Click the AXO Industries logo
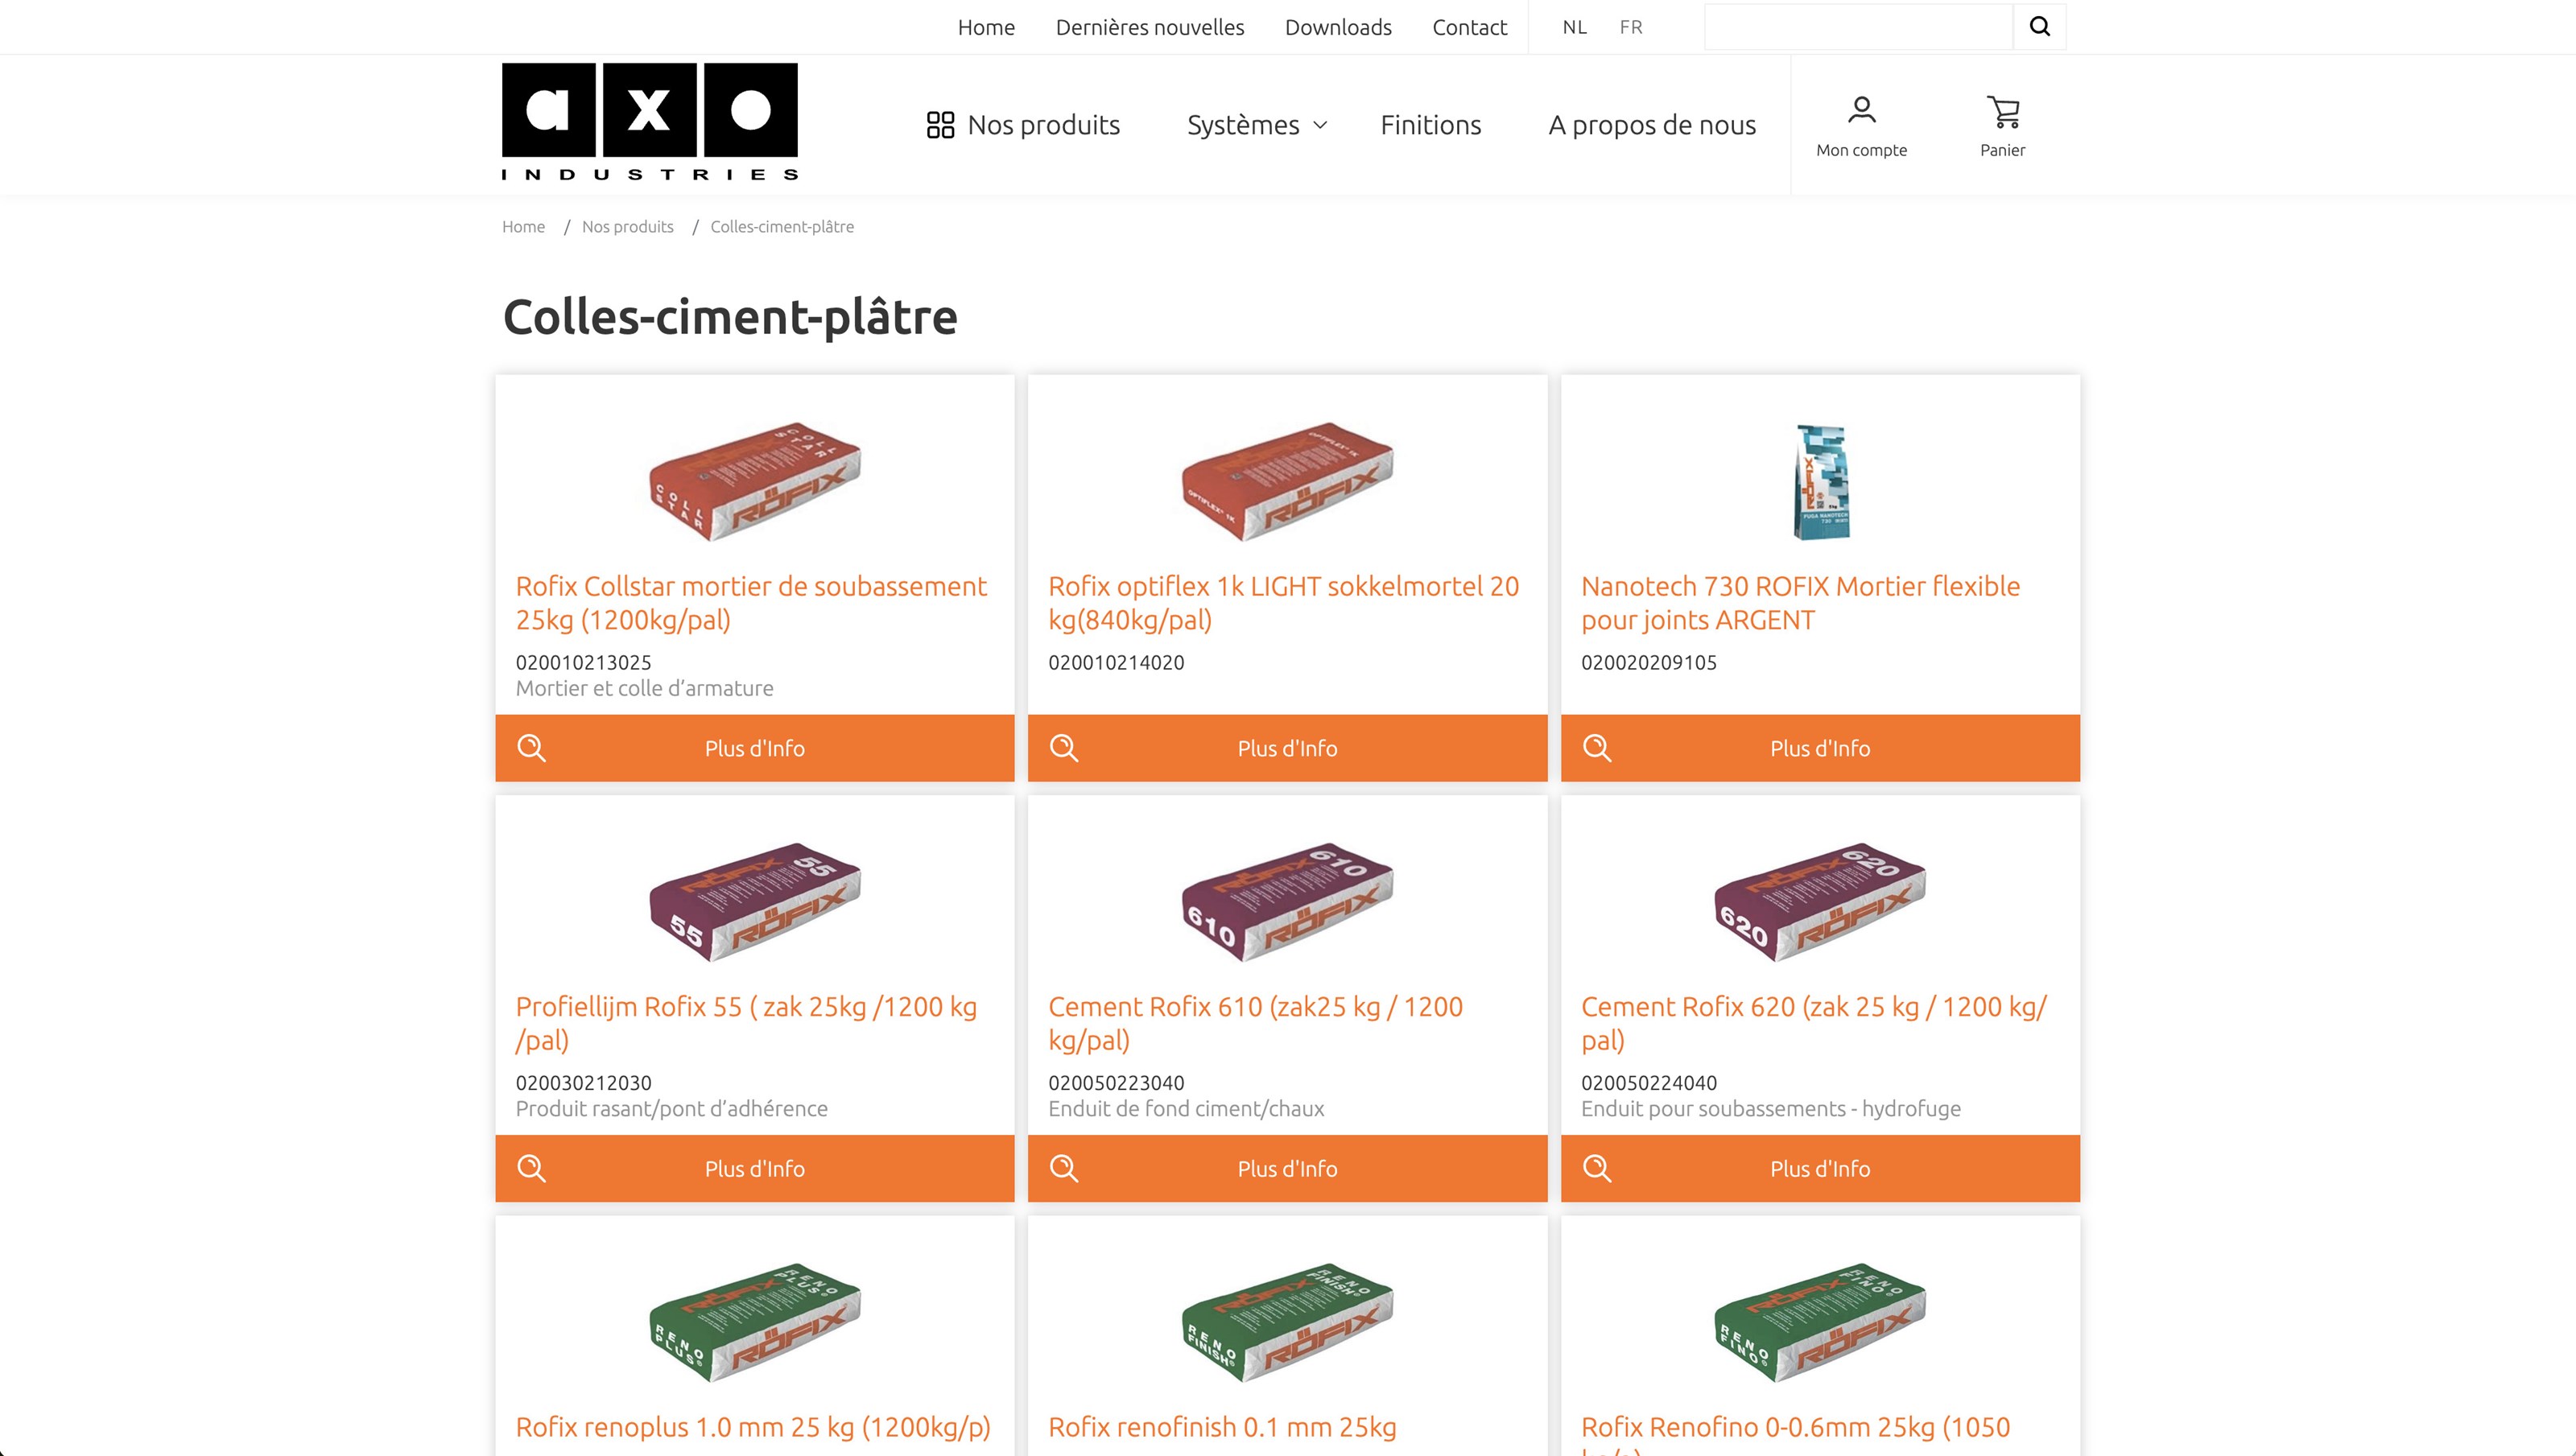The width and height of the screenshot is (2576, 1456). (x=650, y=121)
